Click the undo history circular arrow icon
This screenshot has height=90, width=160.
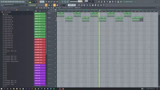[x=99, y=2]
